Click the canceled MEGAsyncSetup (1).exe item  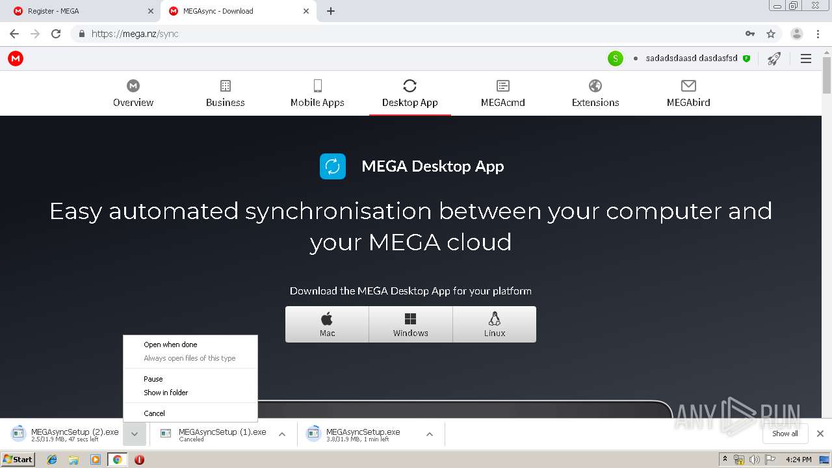coord(214,434)
